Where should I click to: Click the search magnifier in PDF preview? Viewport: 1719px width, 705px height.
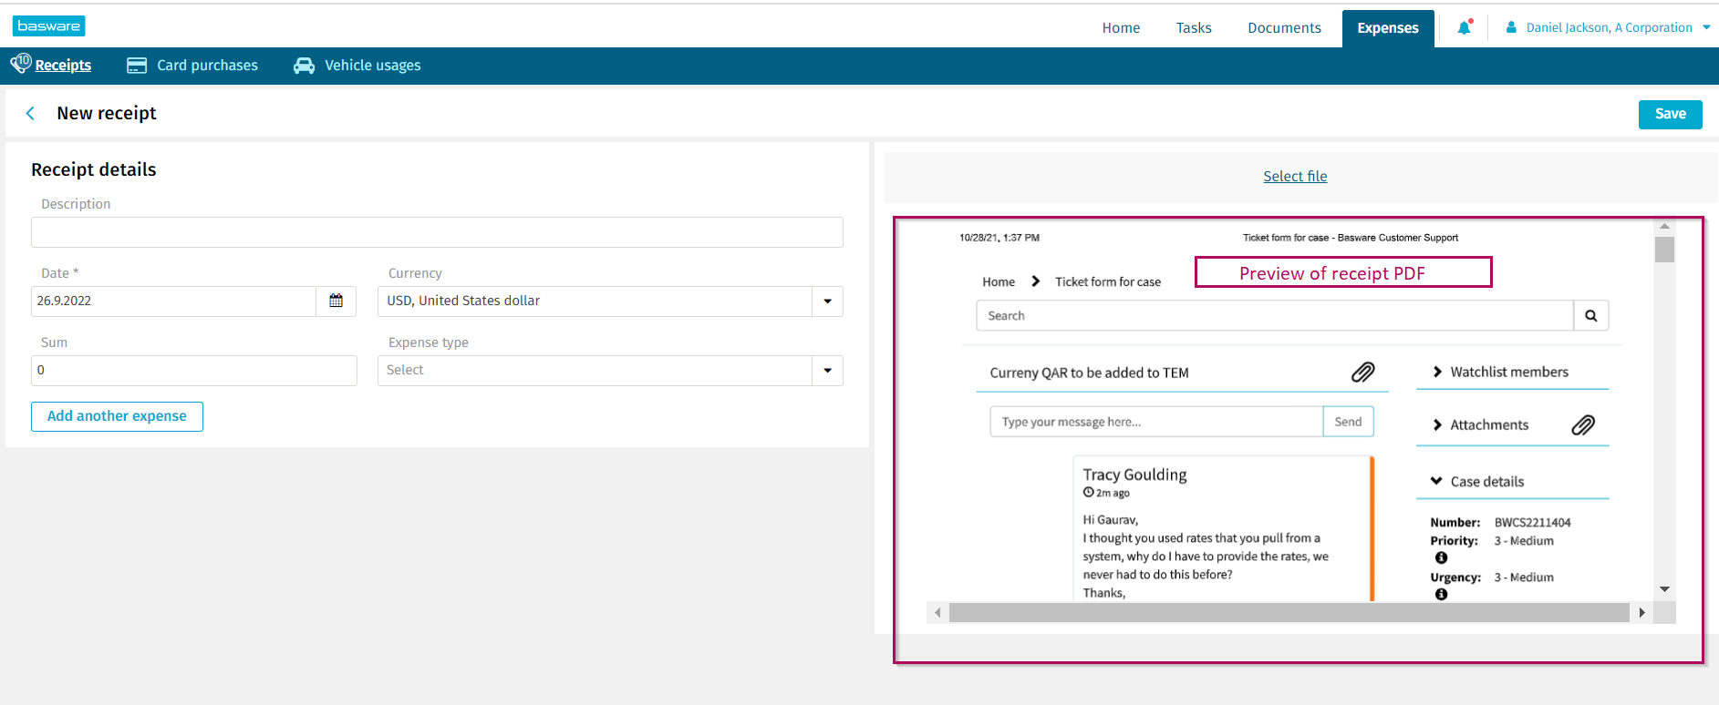click(1591, 316)
